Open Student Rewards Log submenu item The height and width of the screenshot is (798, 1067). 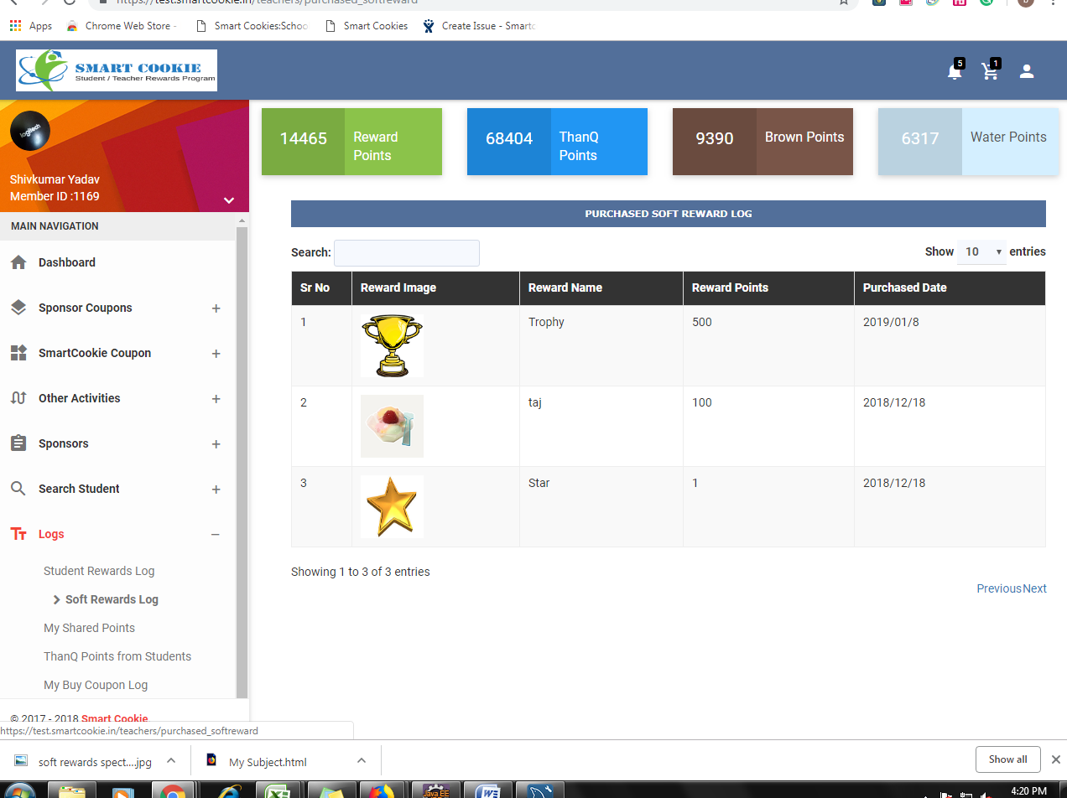click(x=99, y=571)
